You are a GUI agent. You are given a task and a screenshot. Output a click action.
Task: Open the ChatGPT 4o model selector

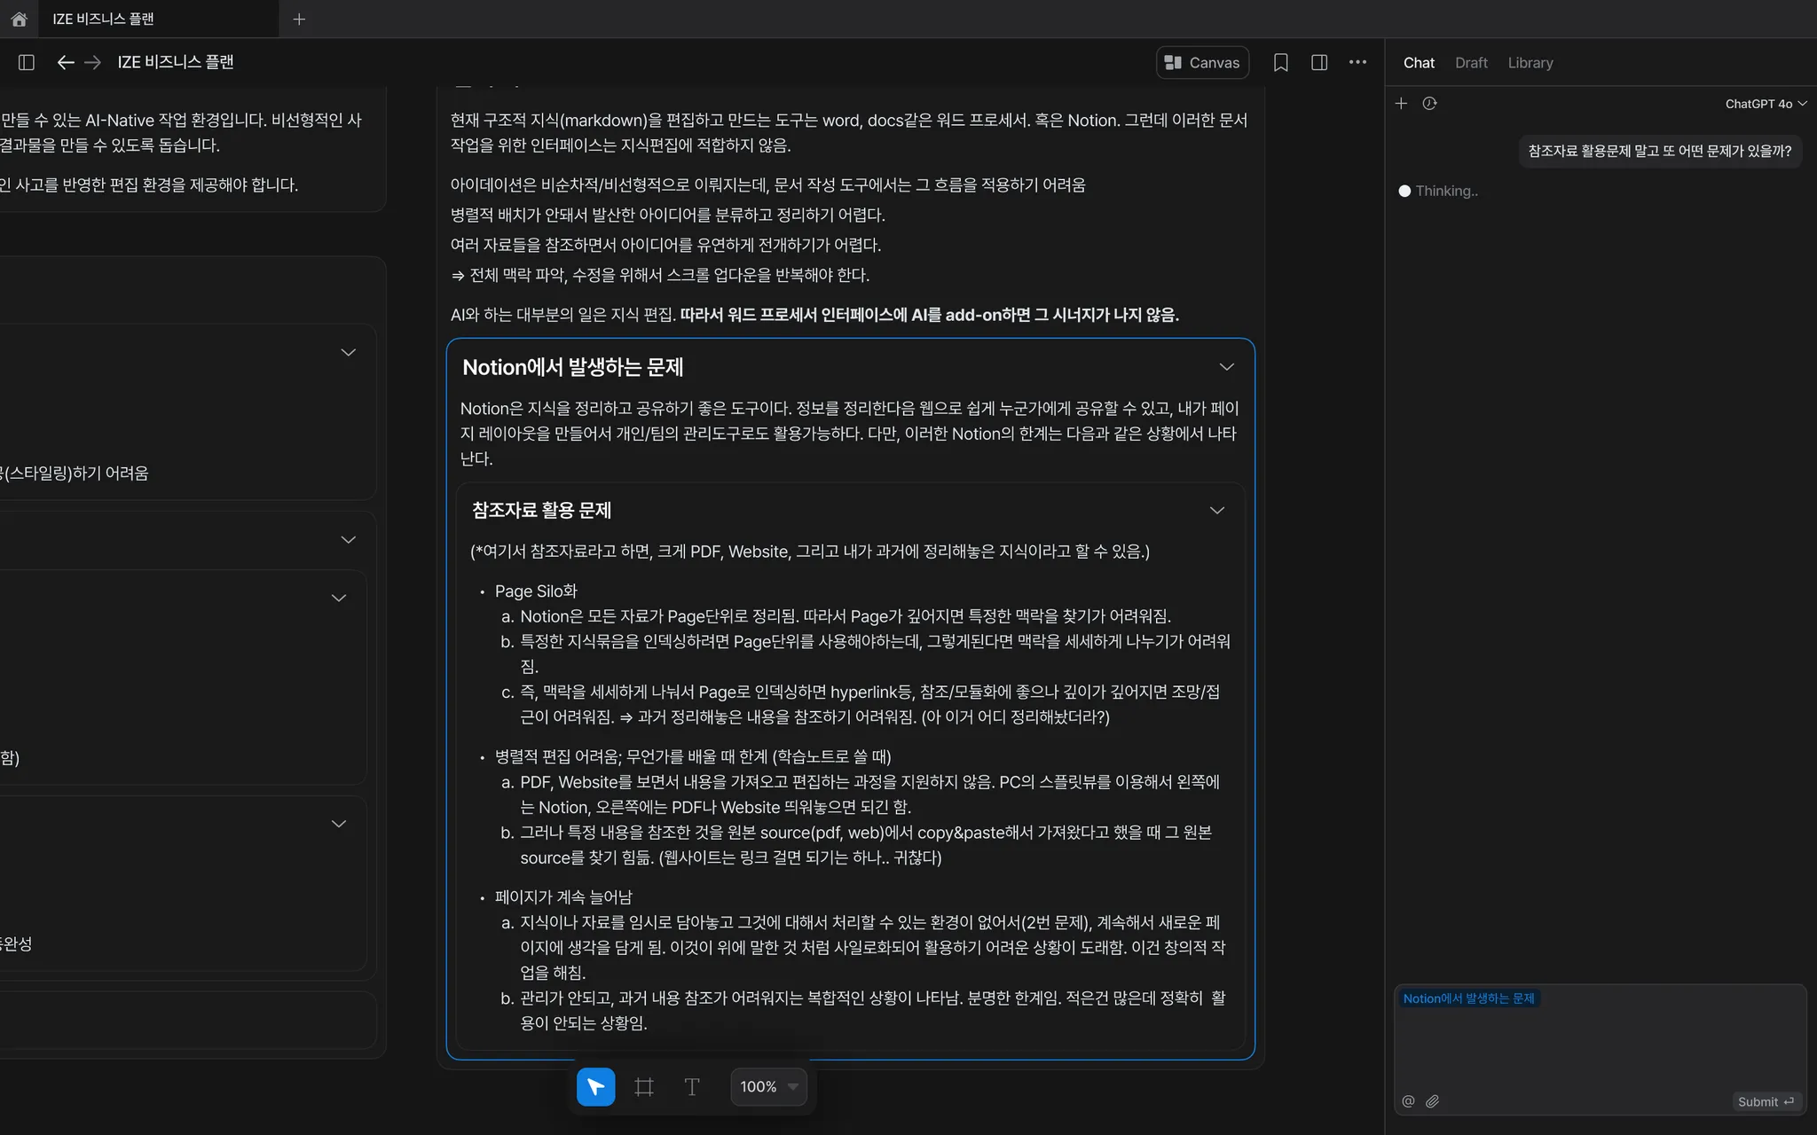point(1764,103)
